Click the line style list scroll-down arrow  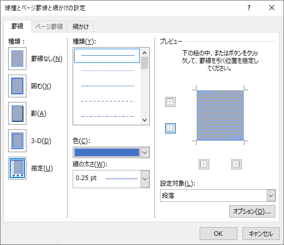pos(144,120)
